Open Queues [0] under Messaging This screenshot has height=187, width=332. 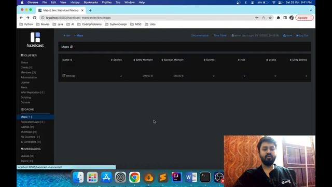[27, 156]
